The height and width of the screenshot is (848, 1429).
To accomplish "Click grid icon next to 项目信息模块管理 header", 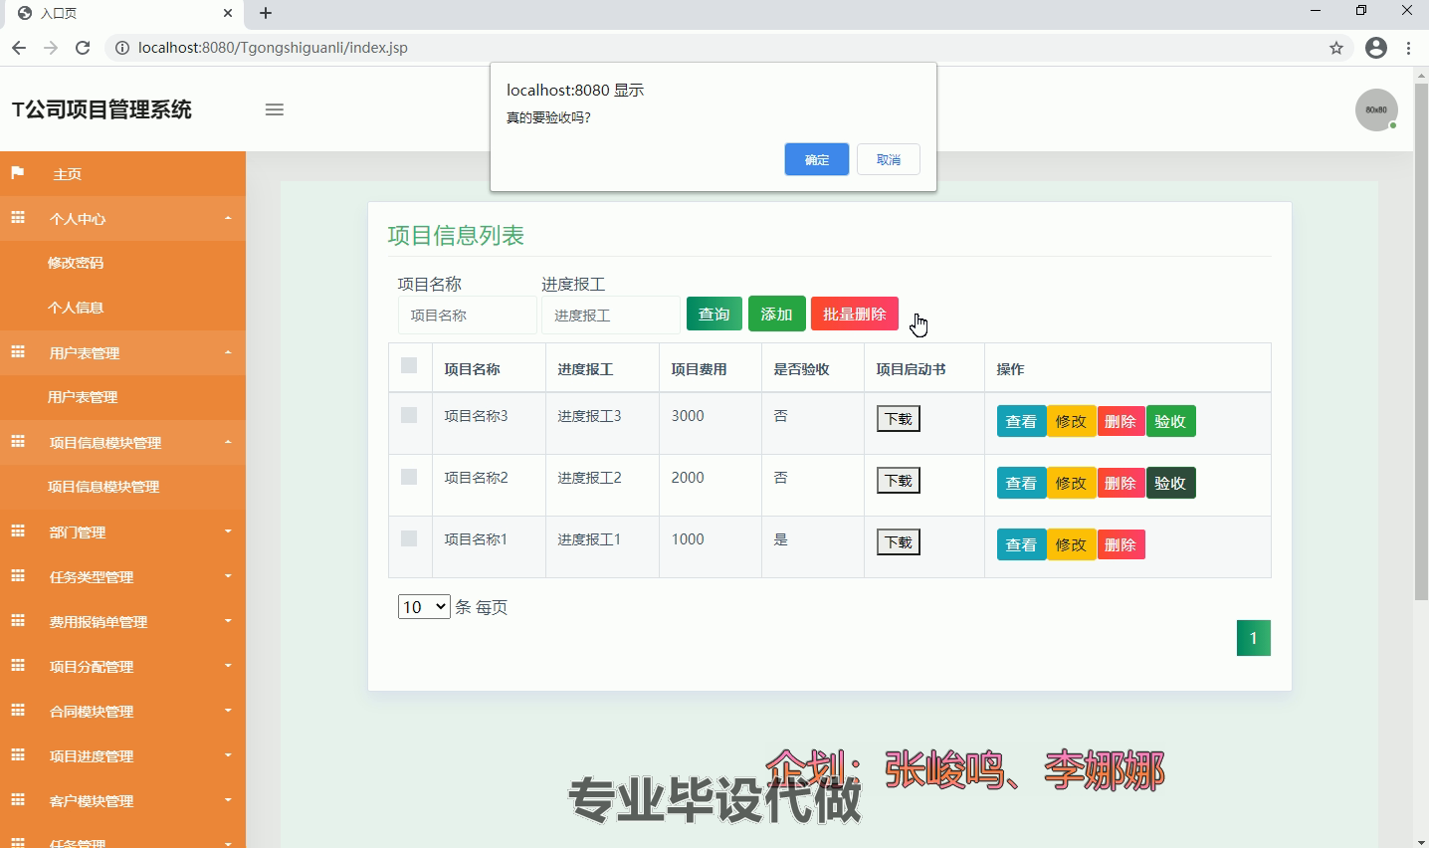I will coord(18,442).
